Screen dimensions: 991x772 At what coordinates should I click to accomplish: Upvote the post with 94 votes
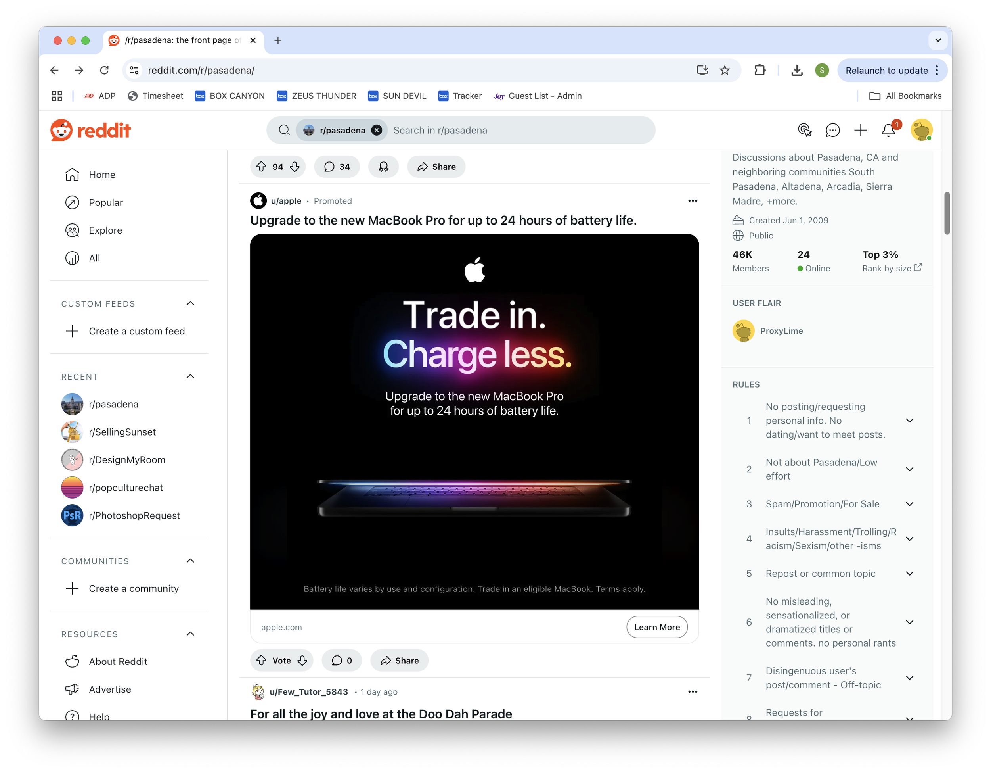pyautogui.click(x=261, y=167)
